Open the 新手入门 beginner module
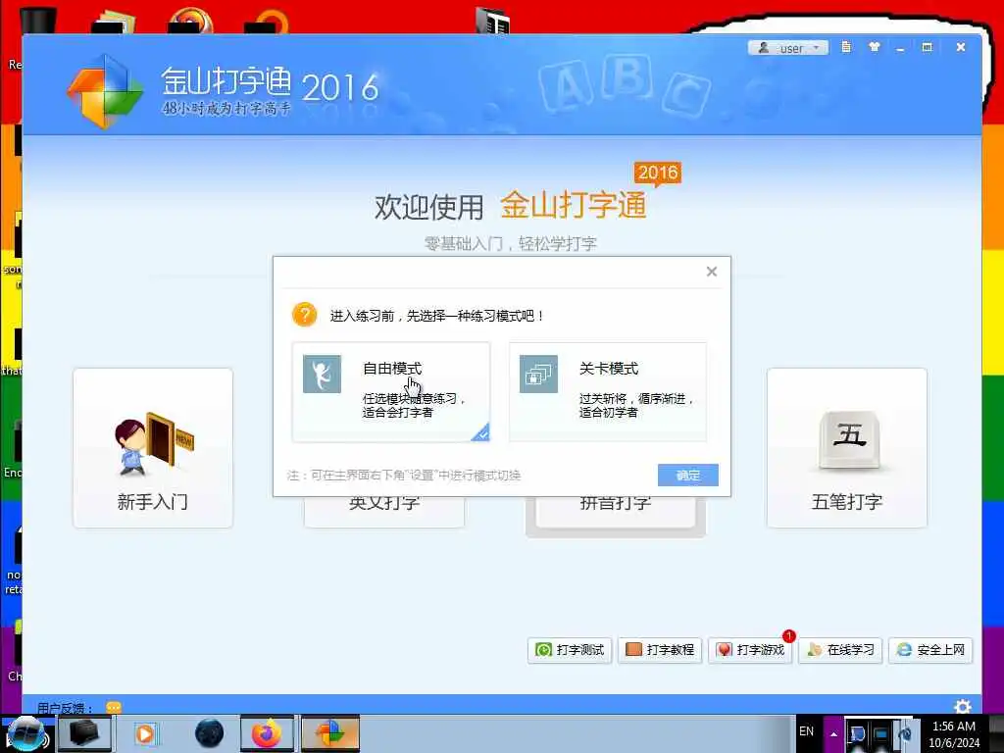The image size is (1004, 753). [153, 447]
